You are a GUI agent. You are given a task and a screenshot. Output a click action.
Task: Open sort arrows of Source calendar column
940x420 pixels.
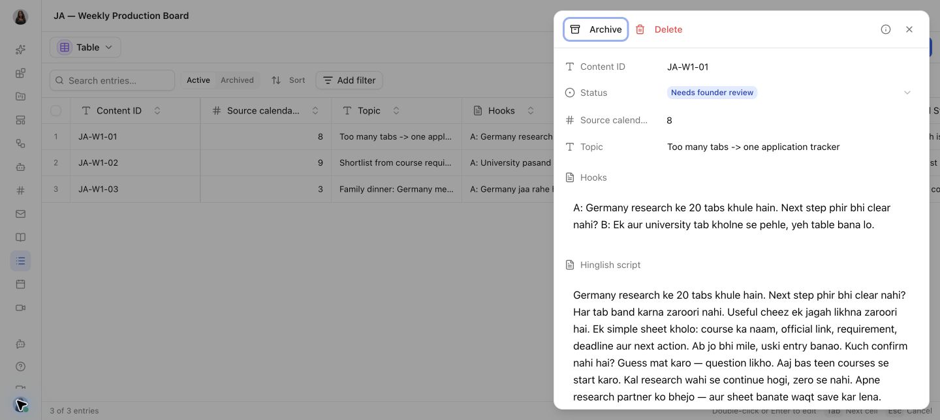click(315, 111)
